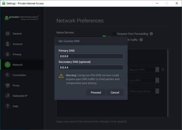Click the Proceed button
Viewport: 182px width, 130px height.
click(96, 93)
